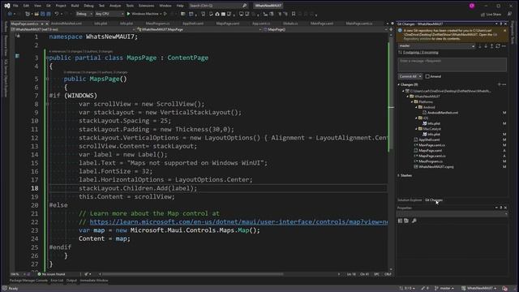This screenshot has height=292, width=519.
Task: Click the Save All toolbar icon
Action: coord(49,14)
